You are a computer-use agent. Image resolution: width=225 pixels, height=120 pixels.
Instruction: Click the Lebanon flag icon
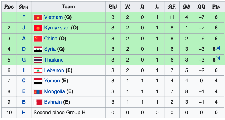coord(38,70)
